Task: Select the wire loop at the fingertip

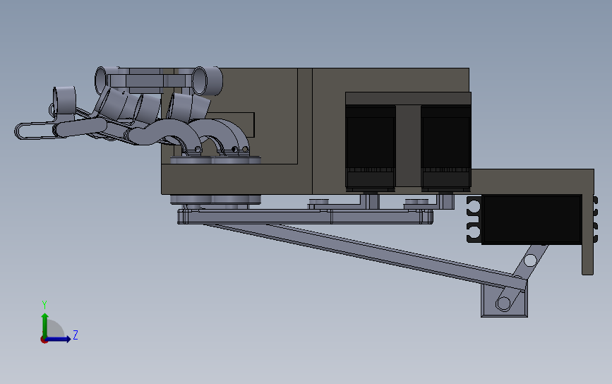Action: click(x=36, y=131)
